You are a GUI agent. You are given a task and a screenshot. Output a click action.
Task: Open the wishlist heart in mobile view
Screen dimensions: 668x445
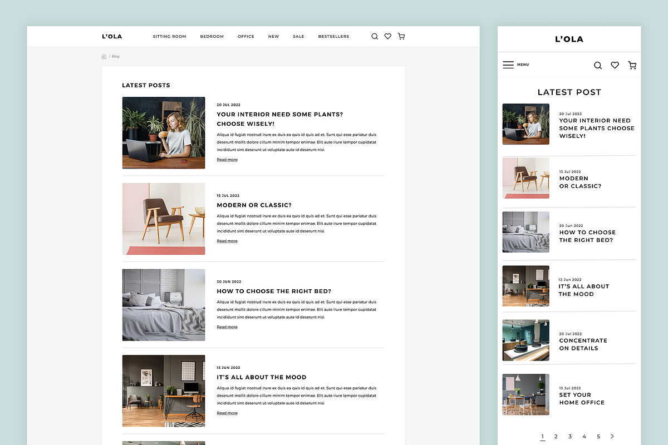[x=615, y=65]
